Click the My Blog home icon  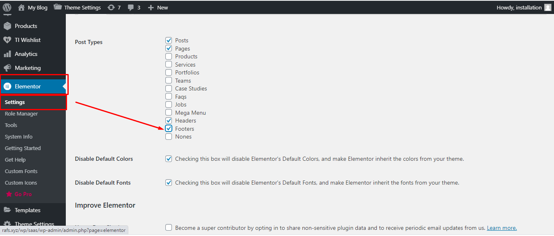21,7
